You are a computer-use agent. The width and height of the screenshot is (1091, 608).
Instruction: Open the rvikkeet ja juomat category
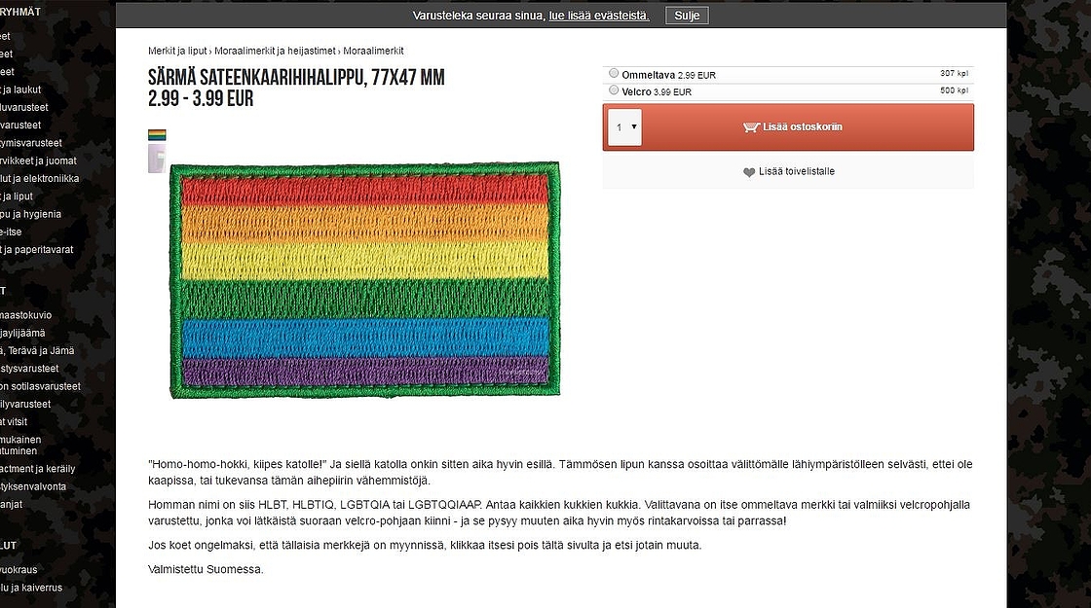pyautogui.click(x=38, y=161)
